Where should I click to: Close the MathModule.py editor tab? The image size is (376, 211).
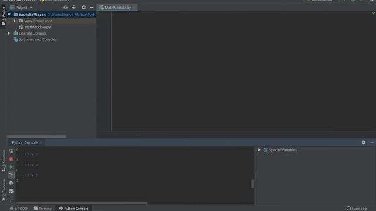135,8
